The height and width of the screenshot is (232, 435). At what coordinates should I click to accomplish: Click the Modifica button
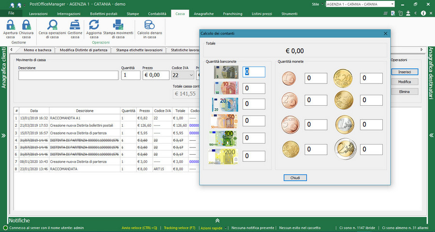click(405, 82)
